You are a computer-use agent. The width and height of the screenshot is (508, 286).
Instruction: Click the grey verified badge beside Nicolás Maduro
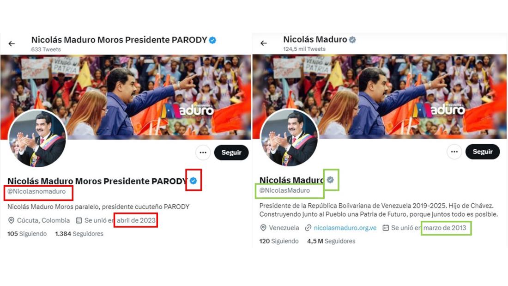click(331, 180)
